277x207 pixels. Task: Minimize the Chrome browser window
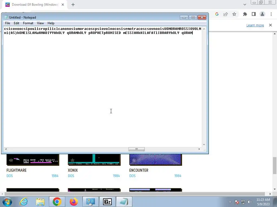pyautogui.click(x=254, y=2)
